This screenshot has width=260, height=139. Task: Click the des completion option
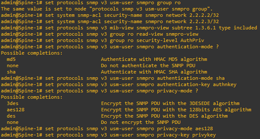[x=11, y=116]
